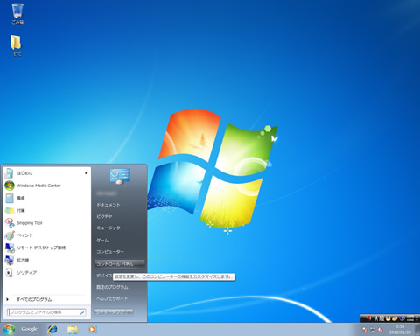Toggle the 般 conversion mode on language bar
The height and width of the screenshot is (336, 420).
[381, 318]
